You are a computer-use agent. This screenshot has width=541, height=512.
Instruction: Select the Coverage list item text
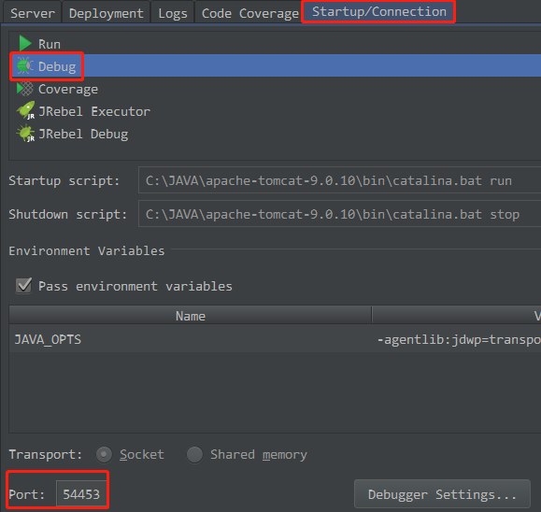point(68,89)
